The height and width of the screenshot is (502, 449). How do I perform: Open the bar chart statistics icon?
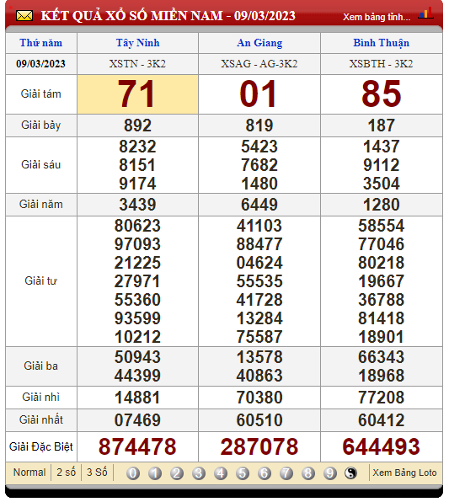(x=425, y=13)
